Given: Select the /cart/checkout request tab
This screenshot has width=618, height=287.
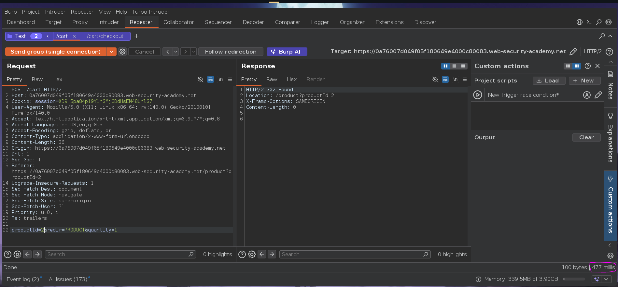Looking at the screenshot, I should 105,36.
